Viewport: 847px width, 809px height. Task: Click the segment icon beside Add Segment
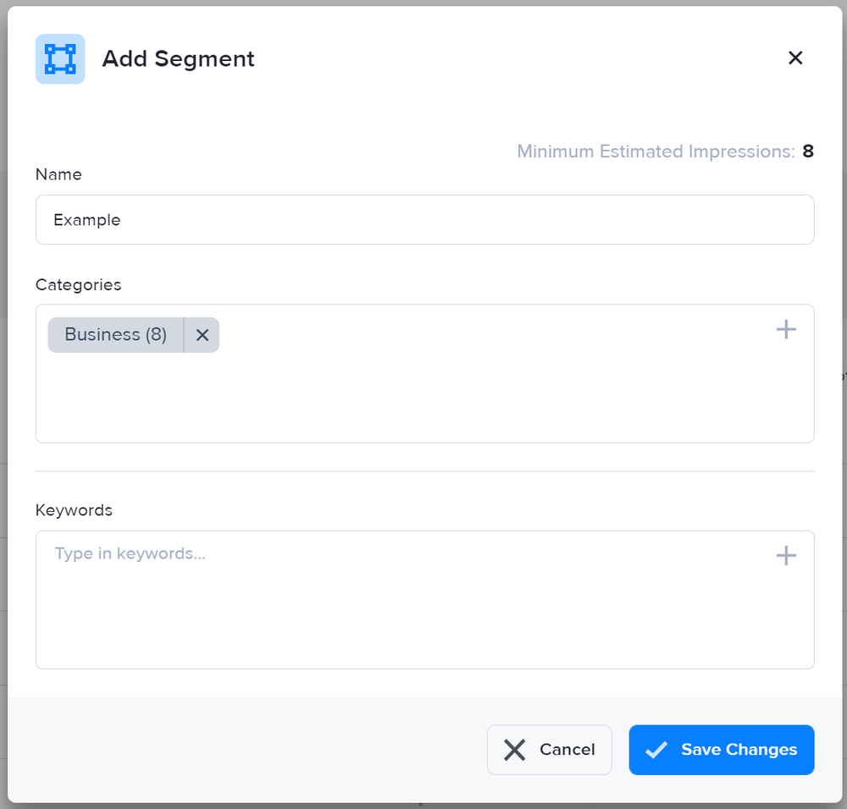point(60,59)
